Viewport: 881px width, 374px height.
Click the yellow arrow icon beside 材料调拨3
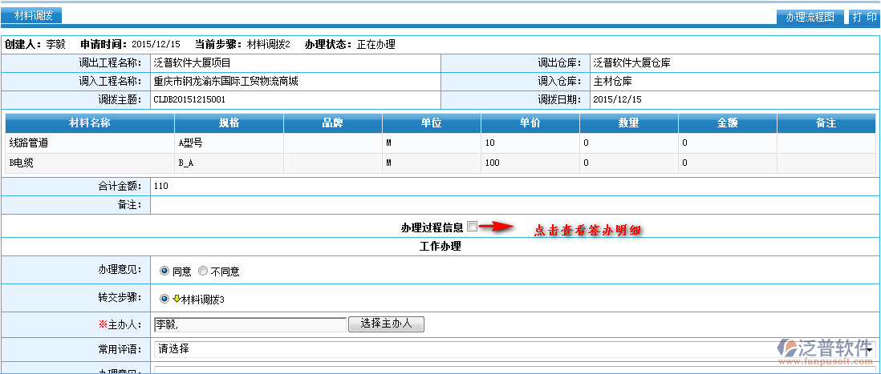[176, 299]
